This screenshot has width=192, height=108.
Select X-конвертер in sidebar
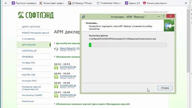[28, 39]
